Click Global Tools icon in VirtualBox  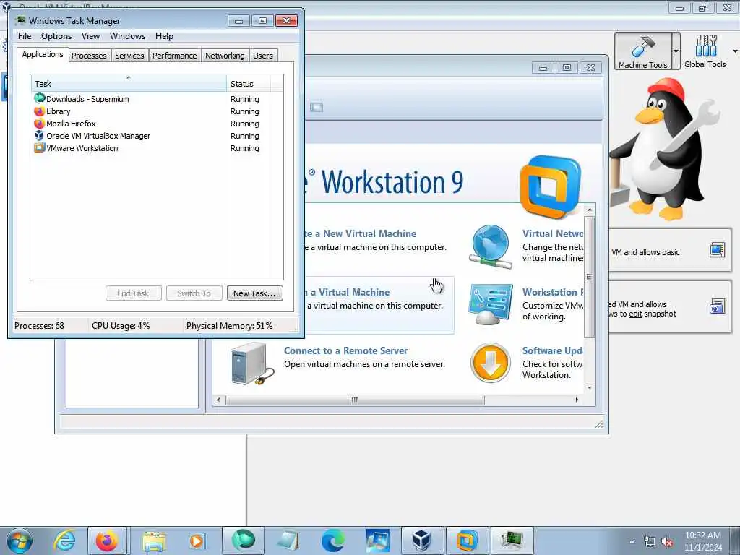point(705,51)
